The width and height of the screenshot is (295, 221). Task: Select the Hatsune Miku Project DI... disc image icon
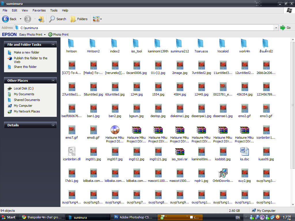click(x=115, y=130)
